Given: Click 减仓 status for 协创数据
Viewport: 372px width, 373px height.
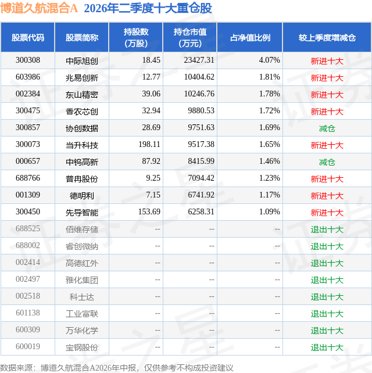Looking at the screenshot, I should coord(327,128).
